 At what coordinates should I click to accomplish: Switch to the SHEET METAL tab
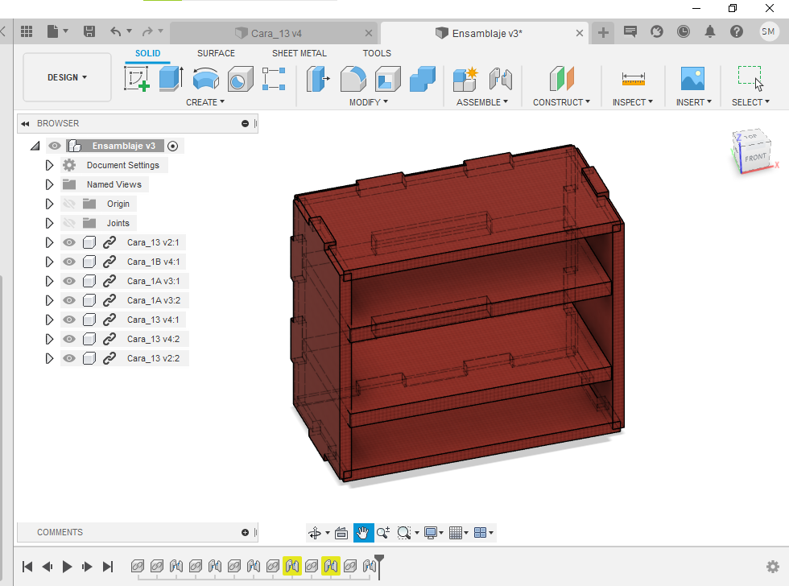[299, 53]
